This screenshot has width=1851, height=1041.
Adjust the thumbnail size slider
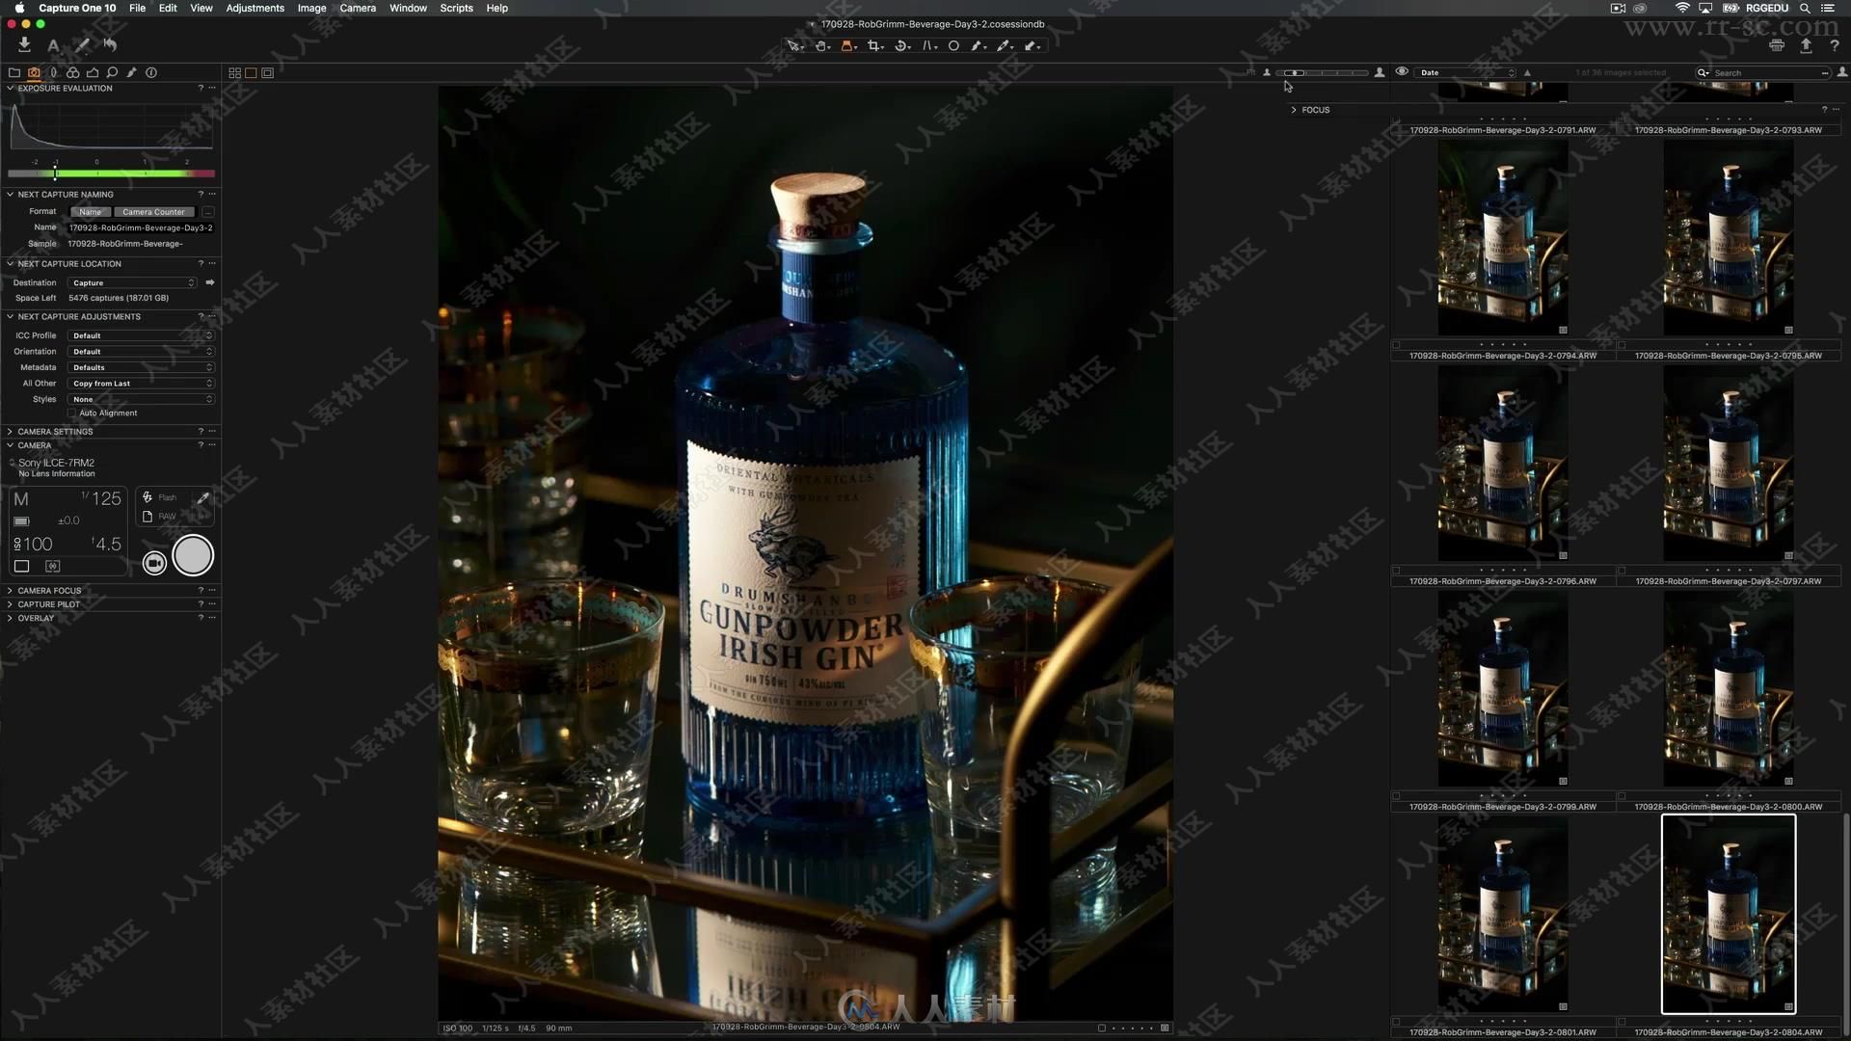[1323, 72]
